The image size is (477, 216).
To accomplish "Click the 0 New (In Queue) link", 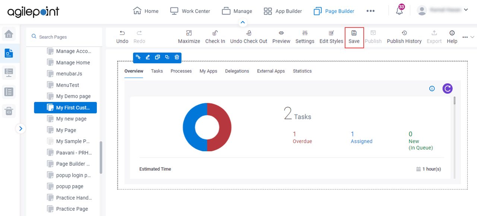I will click(421, 141).
